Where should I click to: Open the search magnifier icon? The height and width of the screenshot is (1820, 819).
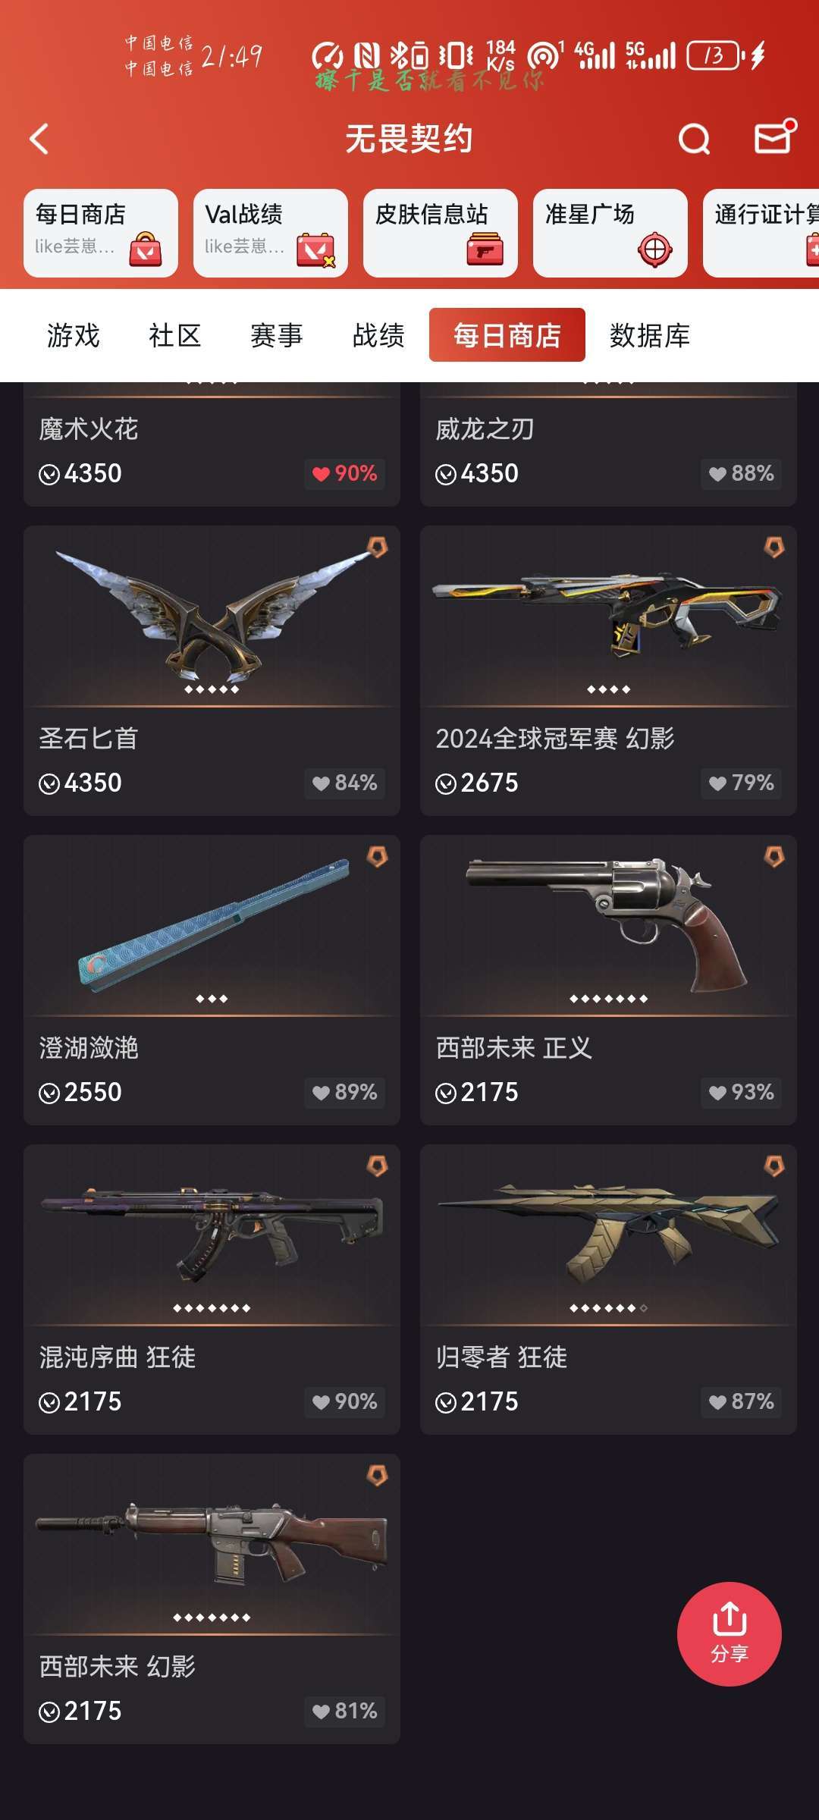(694, 140)
